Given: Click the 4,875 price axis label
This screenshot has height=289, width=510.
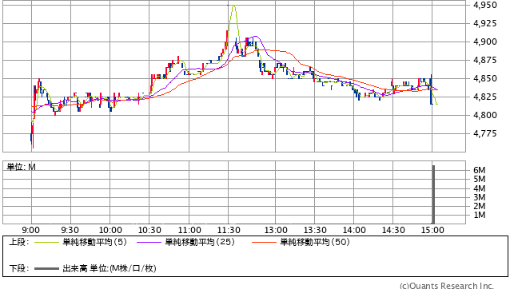Looking at the screenshot, I should click(485, 60).
